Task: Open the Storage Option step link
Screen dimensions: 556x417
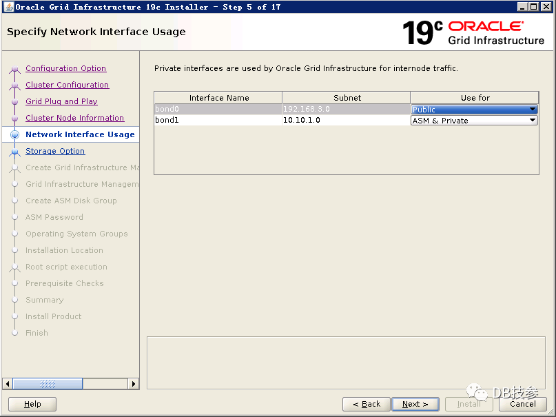Action: pos(55,151)
